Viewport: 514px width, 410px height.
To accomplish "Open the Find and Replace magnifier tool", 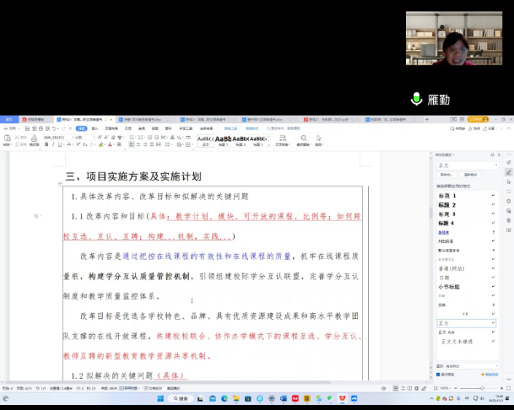I will tap(305, 138).
